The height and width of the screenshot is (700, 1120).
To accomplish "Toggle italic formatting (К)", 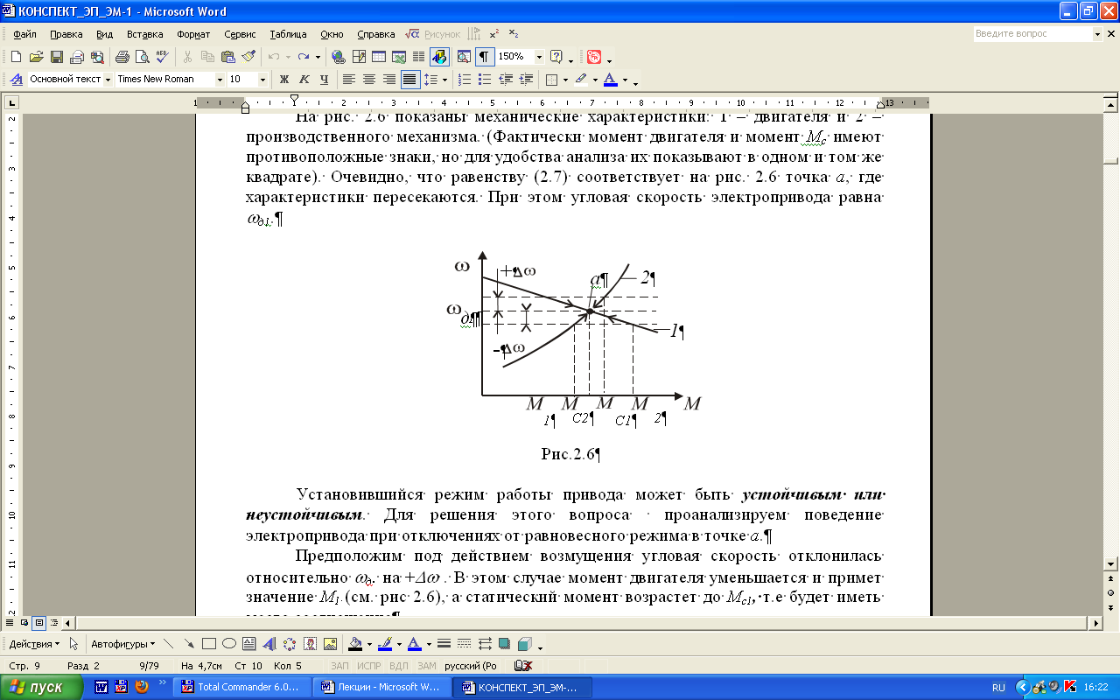I will point(304,80).
